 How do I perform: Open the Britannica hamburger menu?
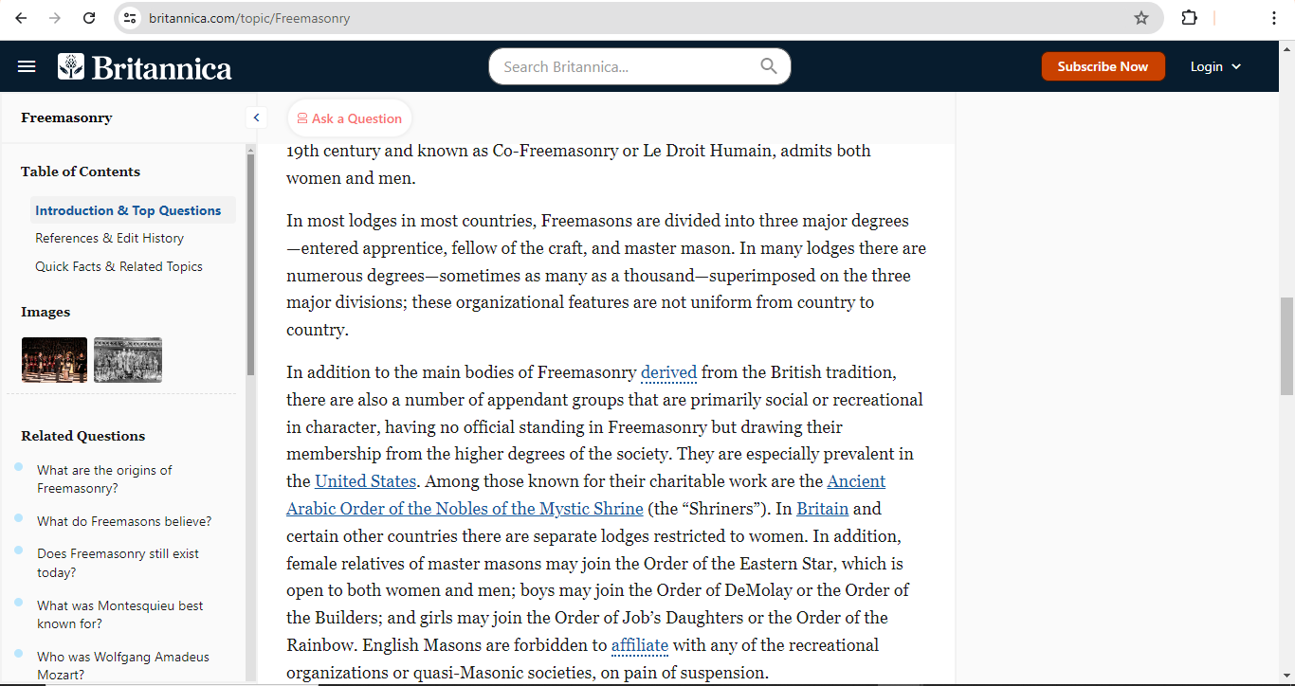click(27, 66)
